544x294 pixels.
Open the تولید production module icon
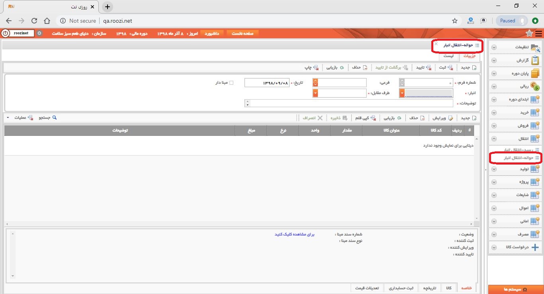pos(535,169)
